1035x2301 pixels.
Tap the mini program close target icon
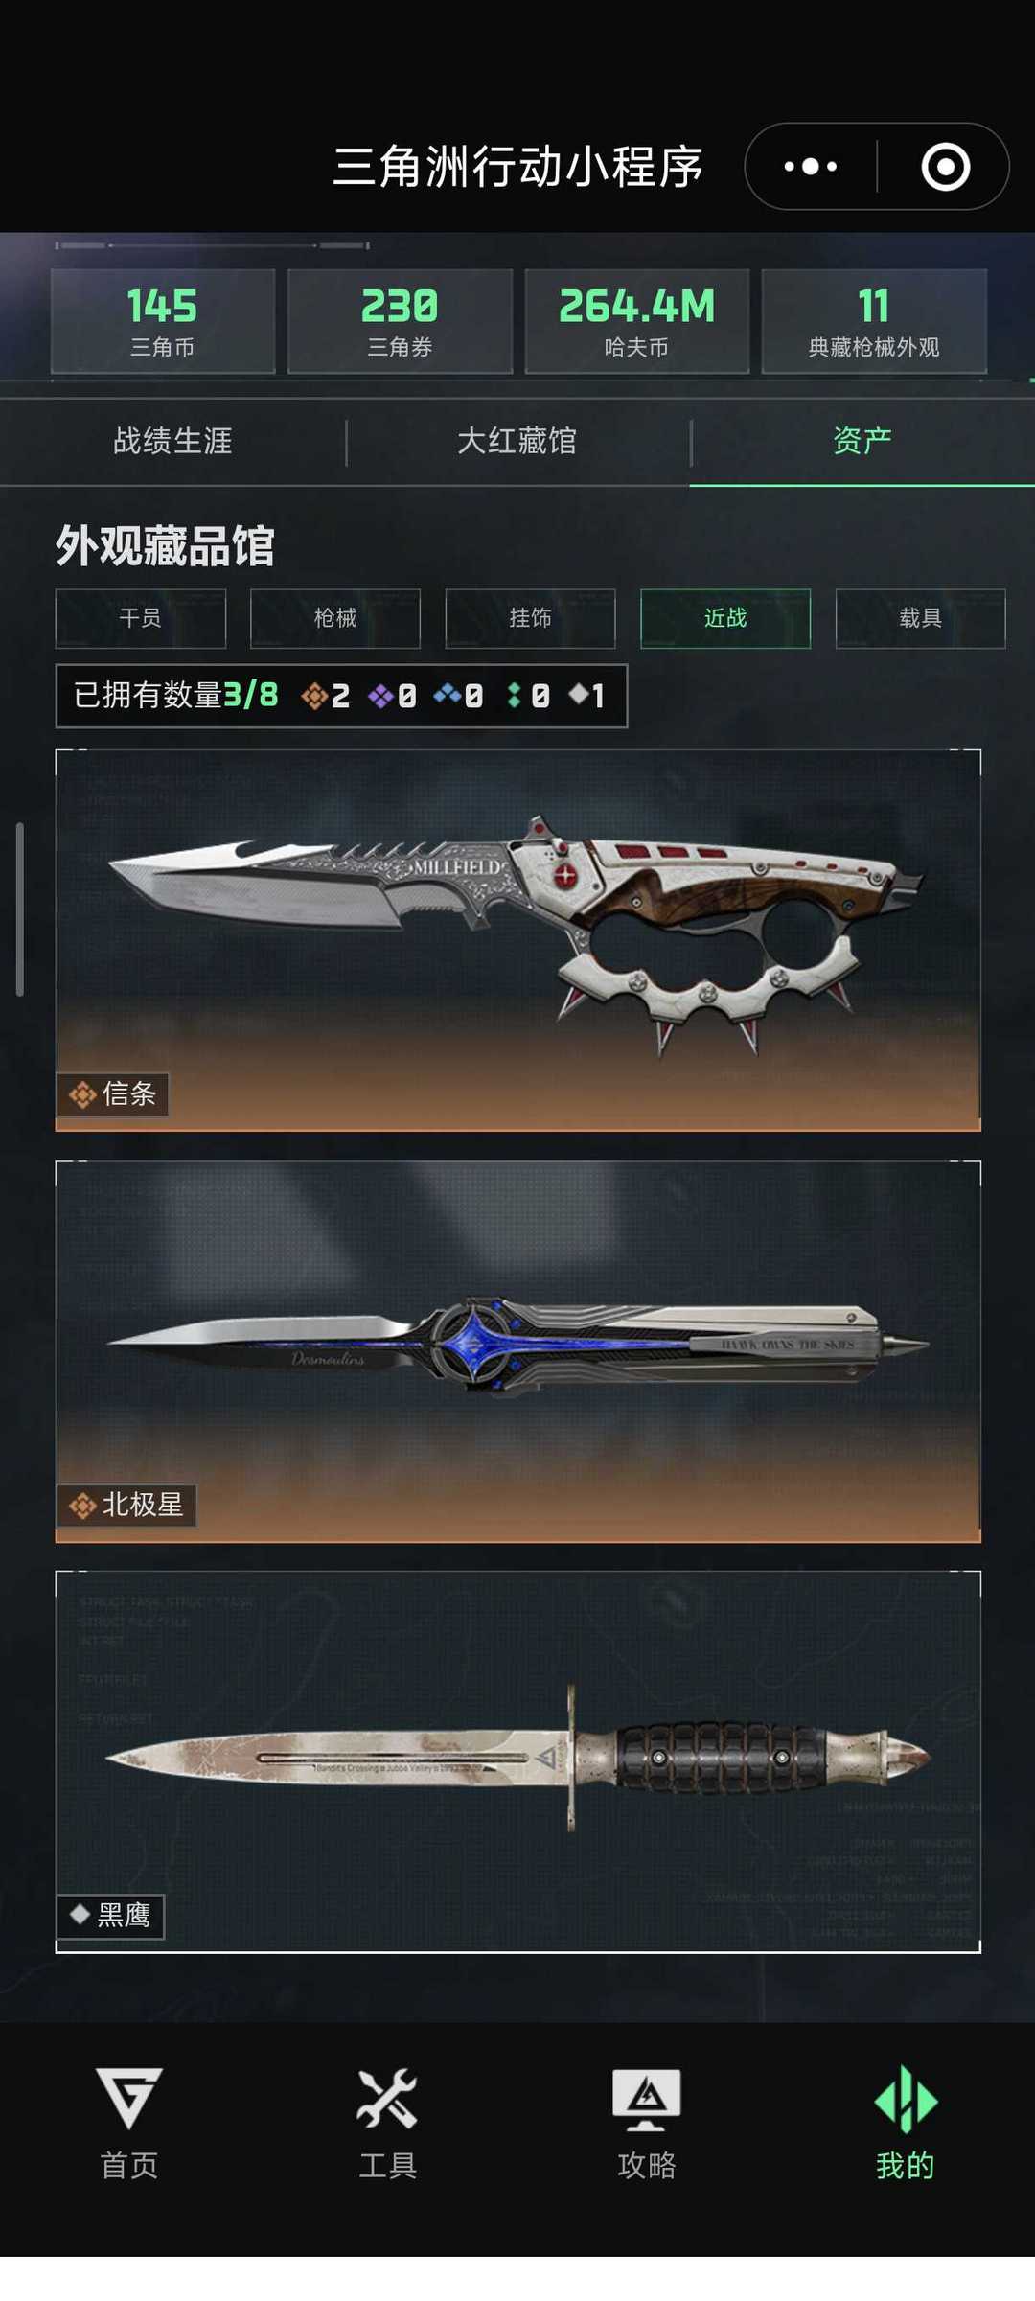(946, 167)
